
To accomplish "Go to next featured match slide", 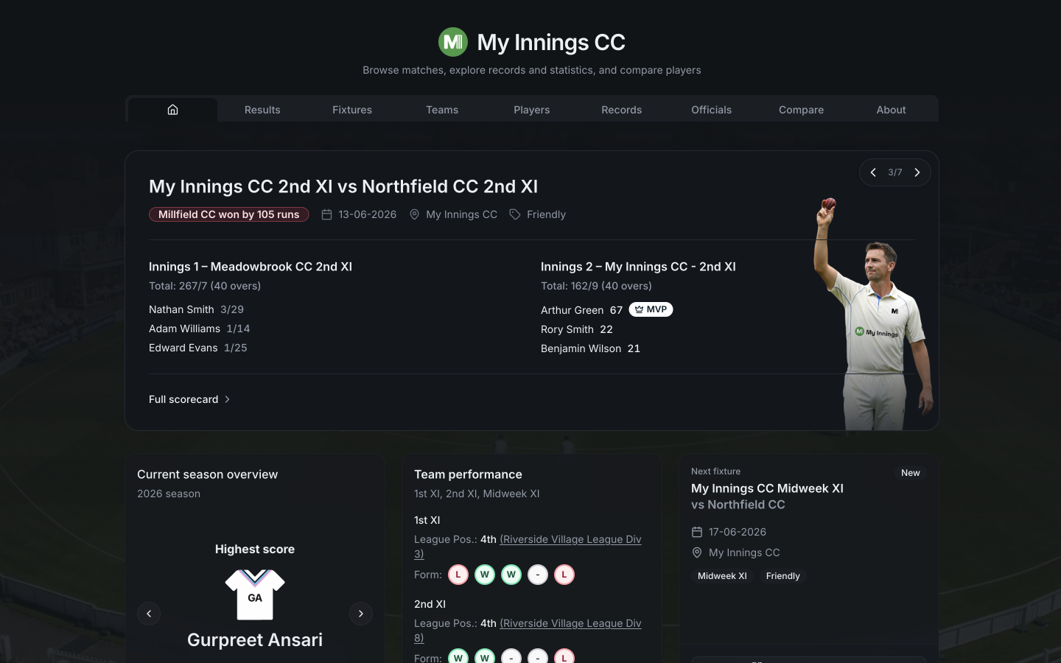I will [917, 172].
